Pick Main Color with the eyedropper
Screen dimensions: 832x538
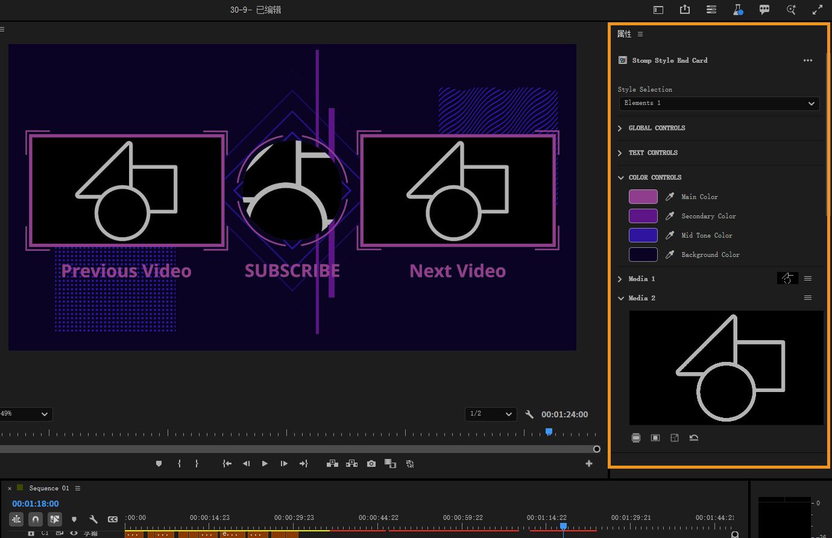pos(669,197)
